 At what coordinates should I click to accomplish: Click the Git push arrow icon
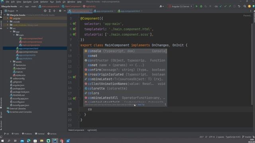(230, 6)
